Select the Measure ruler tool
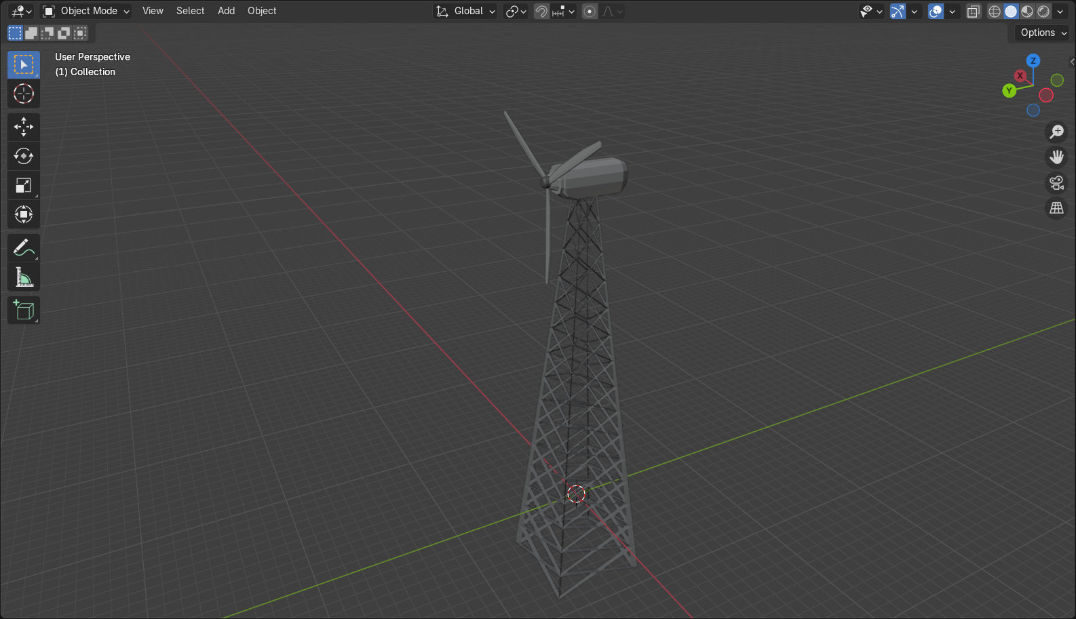This screenshot has height=619, width=1076. [x=24, y=277]
